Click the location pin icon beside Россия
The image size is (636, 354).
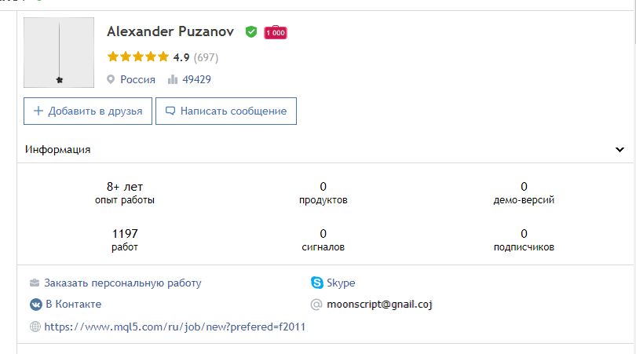pos(111,79)
